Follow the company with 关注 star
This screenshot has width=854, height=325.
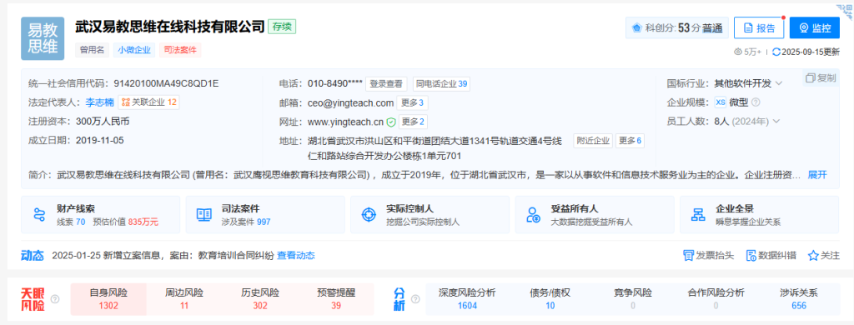pos(824,255)
